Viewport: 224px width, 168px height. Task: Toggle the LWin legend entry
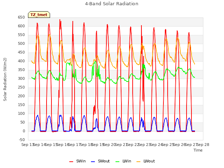[x=123, y=161]
